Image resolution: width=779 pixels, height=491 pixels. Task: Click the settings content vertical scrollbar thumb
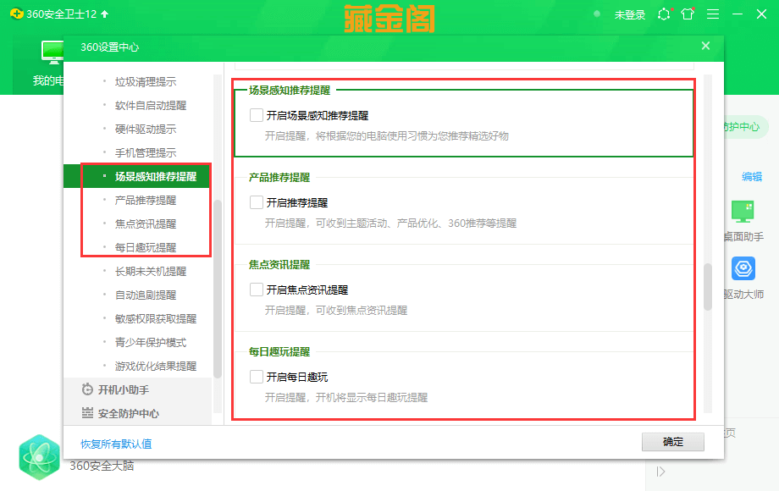click(x=708, y=287)
